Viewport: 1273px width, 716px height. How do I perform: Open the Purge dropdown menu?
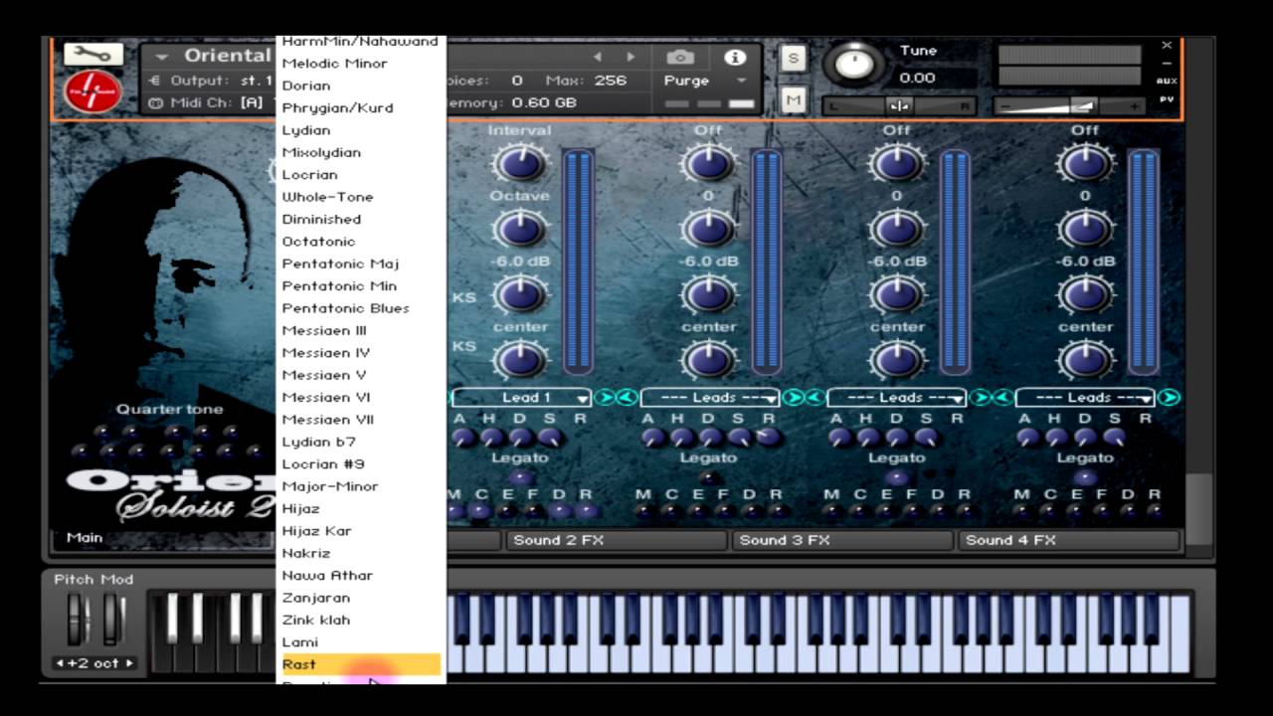[x=706, y=81]
